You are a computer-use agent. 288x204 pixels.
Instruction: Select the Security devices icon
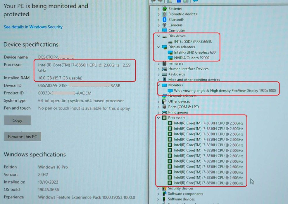click(164, 189)
